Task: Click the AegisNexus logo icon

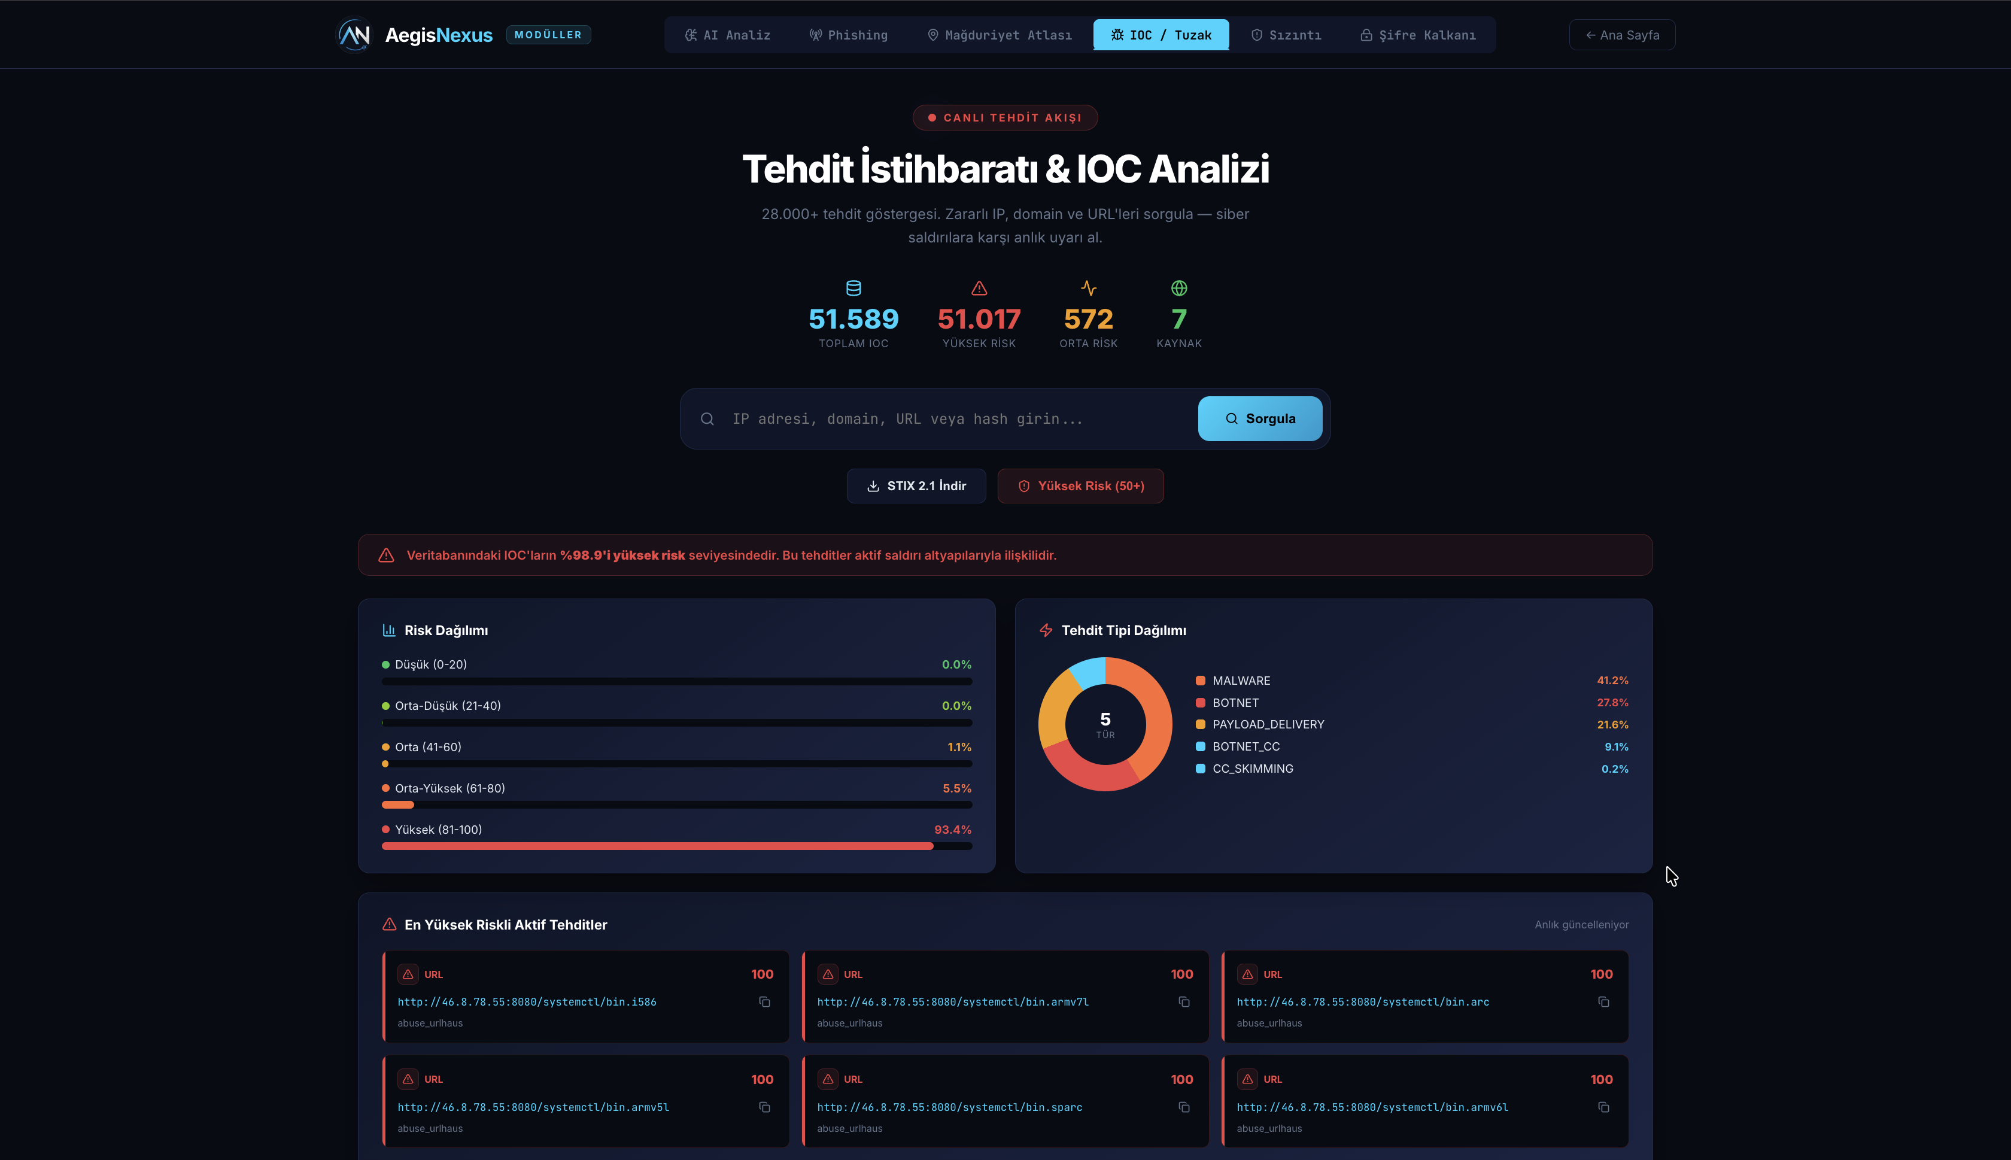Action: pyautogui.click(x=354, y=34)
